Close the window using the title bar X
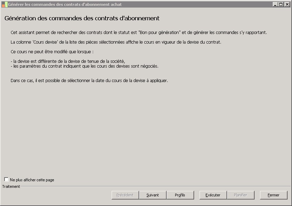Image resolution: width=292 pixels, height=206 pixels. coord(287,4)
